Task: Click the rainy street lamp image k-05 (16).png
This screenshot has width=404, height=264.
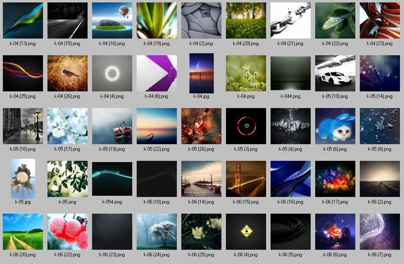Action: [x=23, y=126]
